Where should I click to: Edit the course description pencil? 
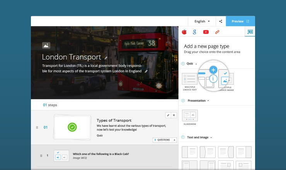[146, 71]
